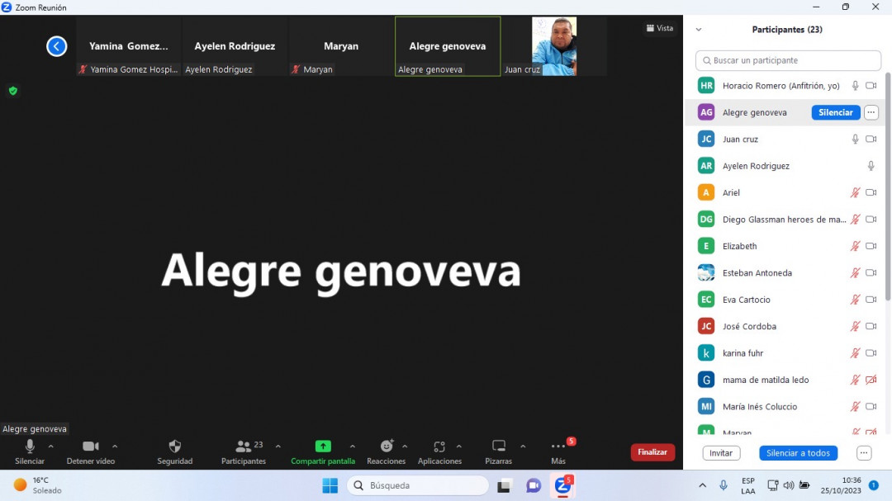The image size is (892, 501).
Task: Focus the Buscar un participante field
Action: point(788,60)
